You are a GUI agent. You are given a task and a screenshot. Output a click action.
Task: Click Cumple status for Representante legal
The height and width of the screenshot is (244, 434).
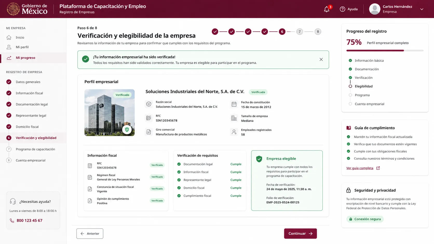236,180
